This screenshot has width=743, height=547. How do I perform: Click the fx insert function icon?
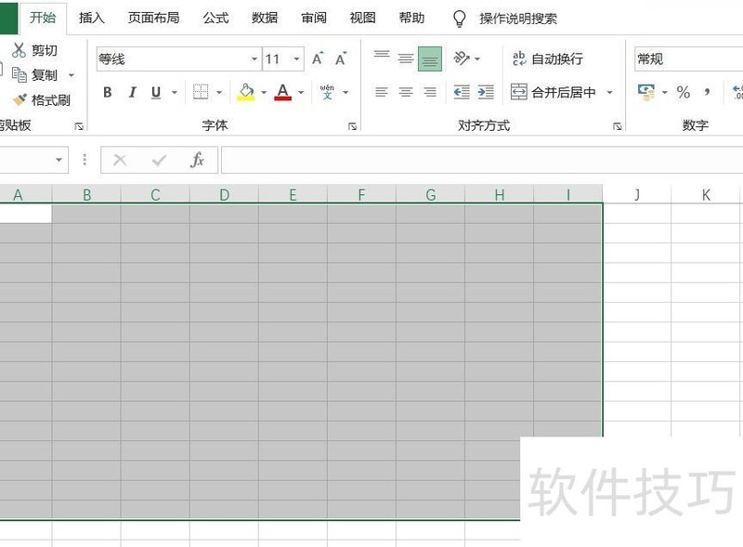point(197,160)
